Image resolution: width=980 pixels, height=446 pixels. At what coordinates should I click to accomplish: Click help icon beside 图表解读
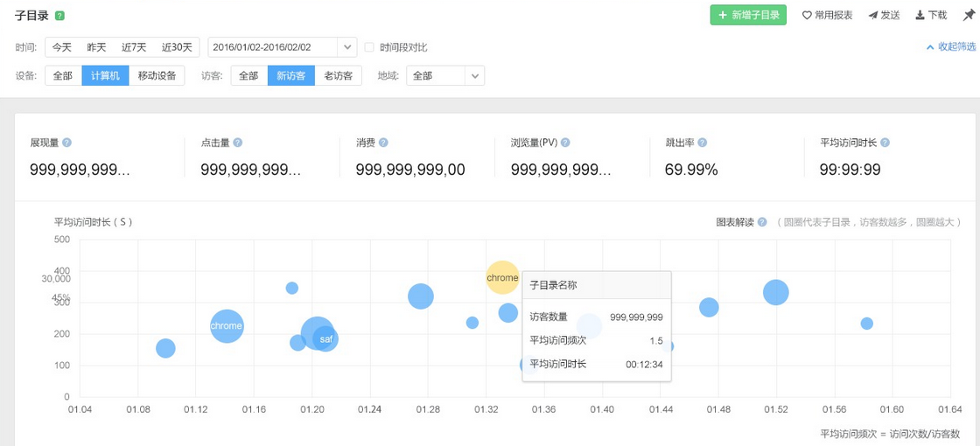pos(762,222)
